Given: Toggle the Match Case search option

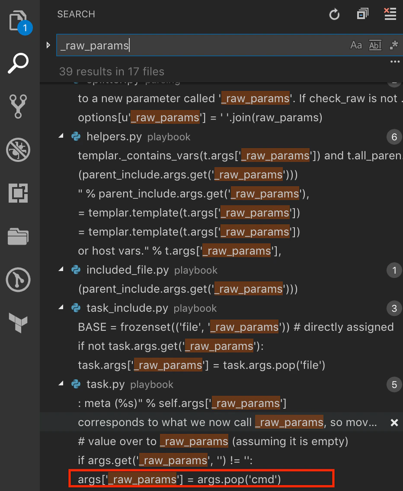Looking at the screenshot, I should point(356,45).
